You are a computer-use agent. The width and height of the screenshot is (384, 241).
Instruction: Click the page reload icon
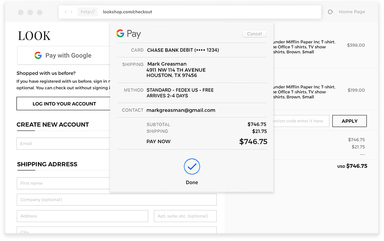coord(330,12)
